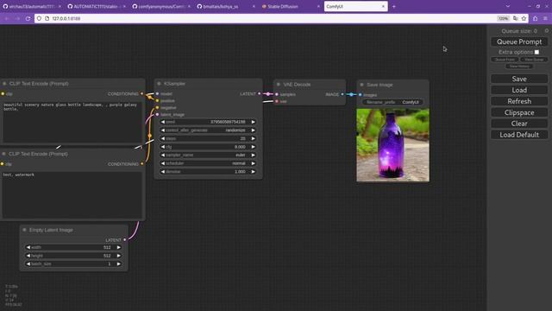The width and height of the screenshot is (552, 311).
Task: Collapse the top CLIP Text Encode node dot
Action: 4,84
